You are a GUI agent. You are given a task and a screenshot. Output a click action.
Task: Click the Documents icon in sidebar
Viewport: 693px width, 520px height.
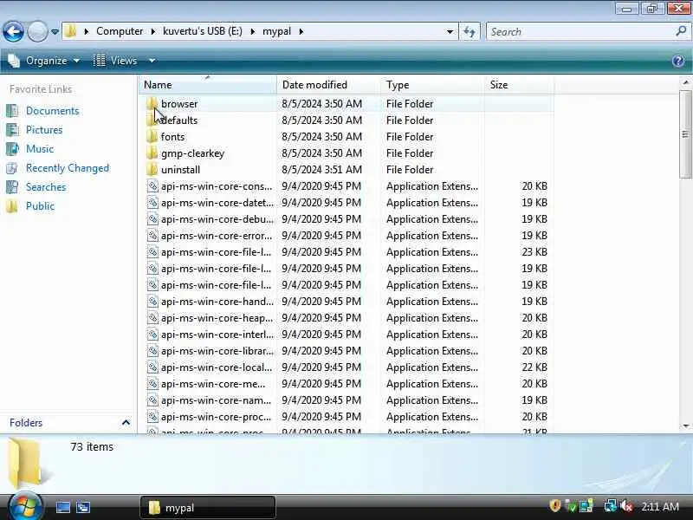click(12, 111)
